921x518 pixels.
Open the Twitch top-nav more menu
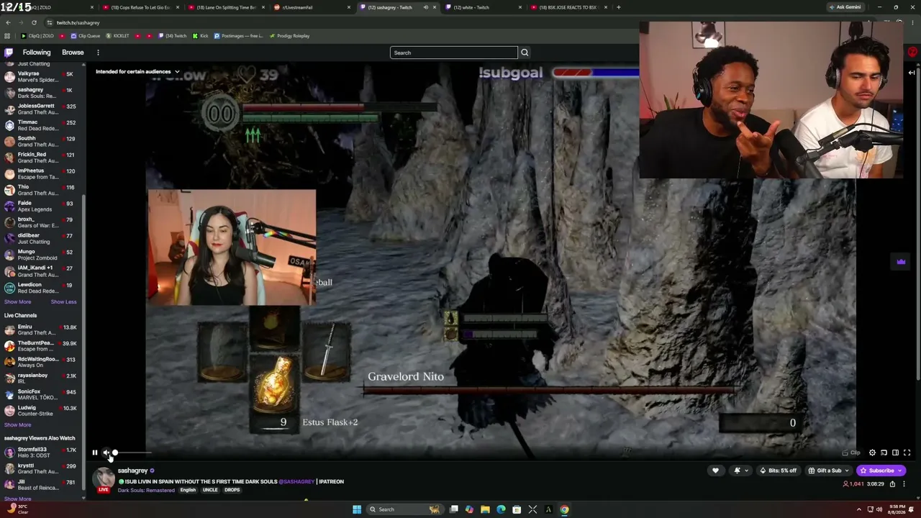pos(98,53)
